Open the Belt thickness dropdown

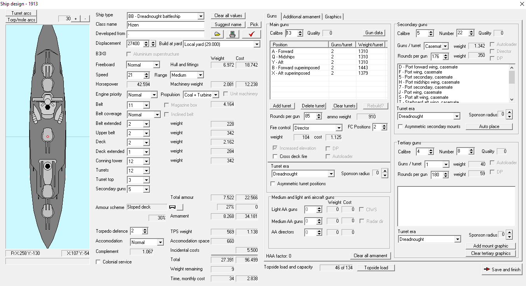146,105
